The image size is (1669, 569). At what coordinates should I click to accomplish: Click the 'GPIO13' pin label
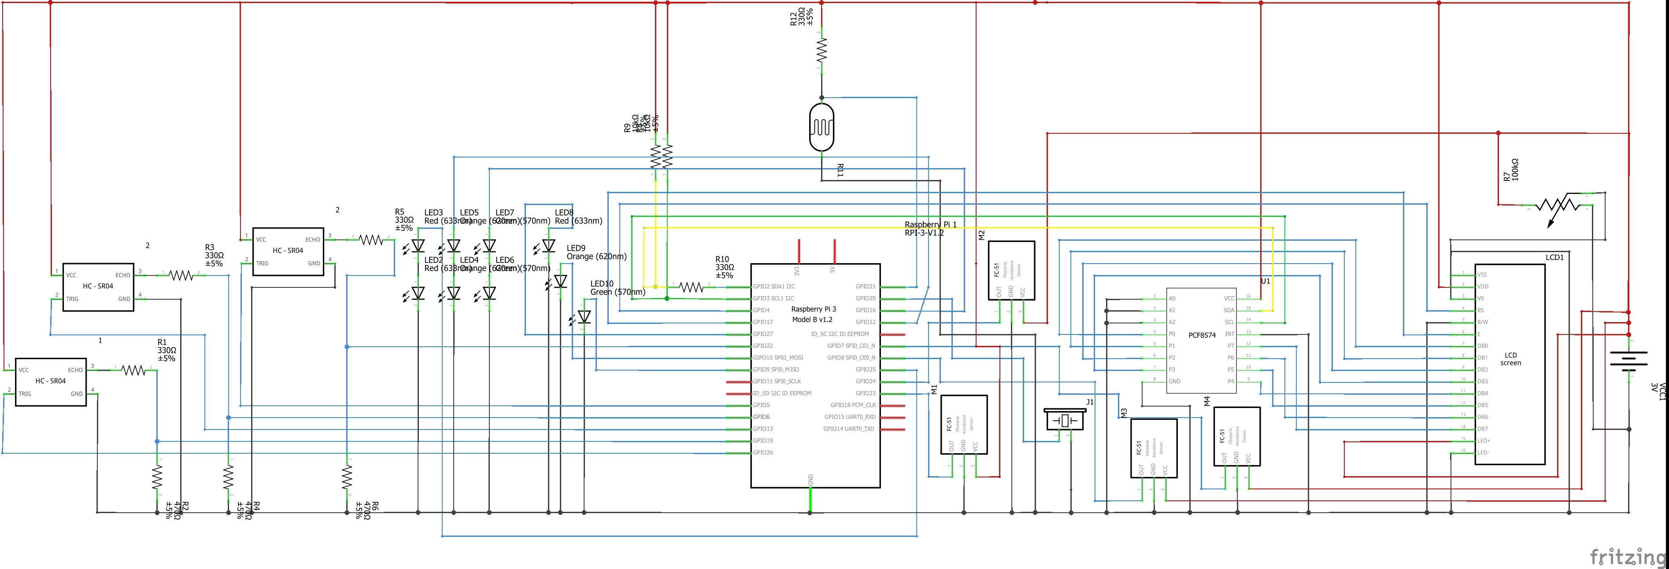tap(762, 429)
